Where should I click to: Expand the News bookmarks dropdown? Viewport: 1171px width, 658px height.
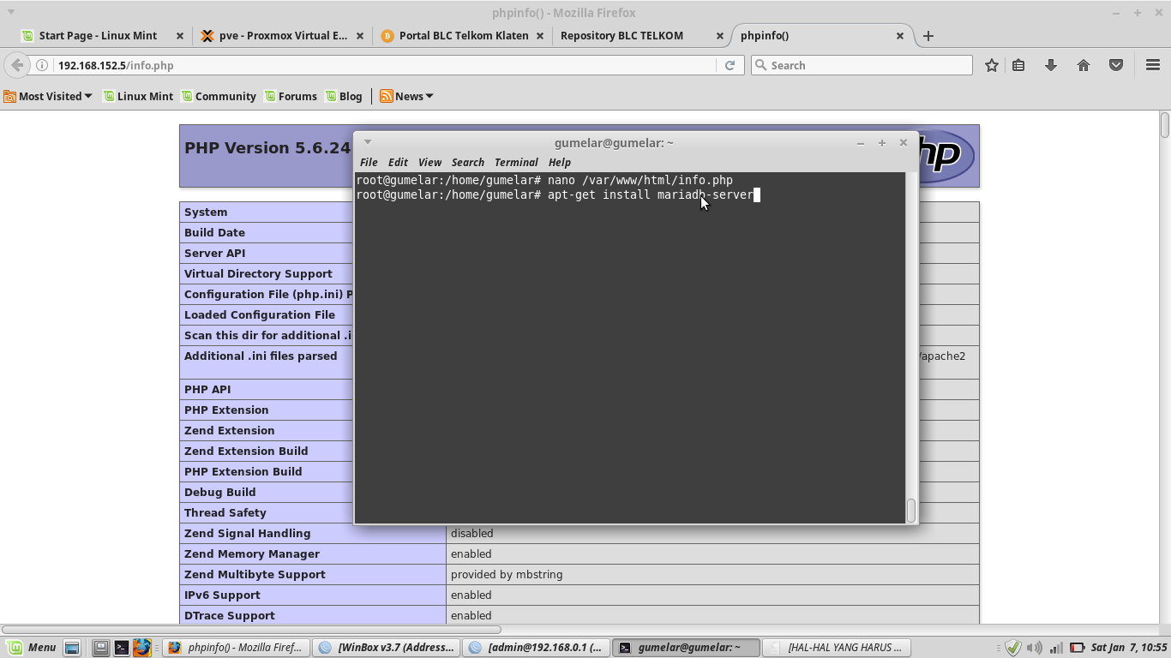tap(406, 96)
